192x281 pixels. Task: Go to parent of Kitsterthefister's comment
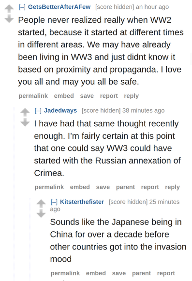(x=141, y=273)
